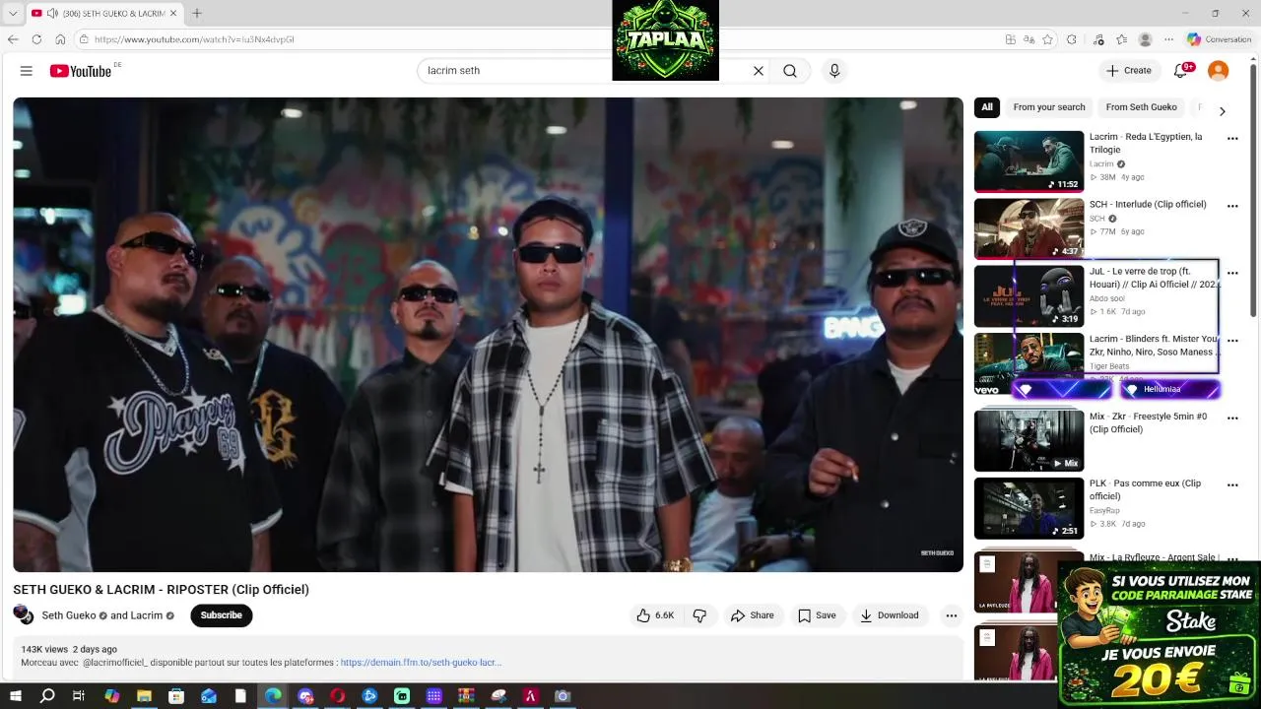Open taskbar Search

(x=47, y=696)
